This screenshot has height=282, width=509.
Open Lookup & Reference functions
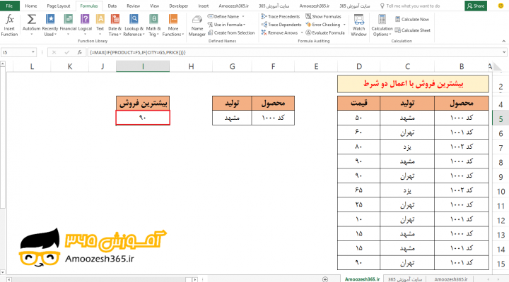coord(134,25)
